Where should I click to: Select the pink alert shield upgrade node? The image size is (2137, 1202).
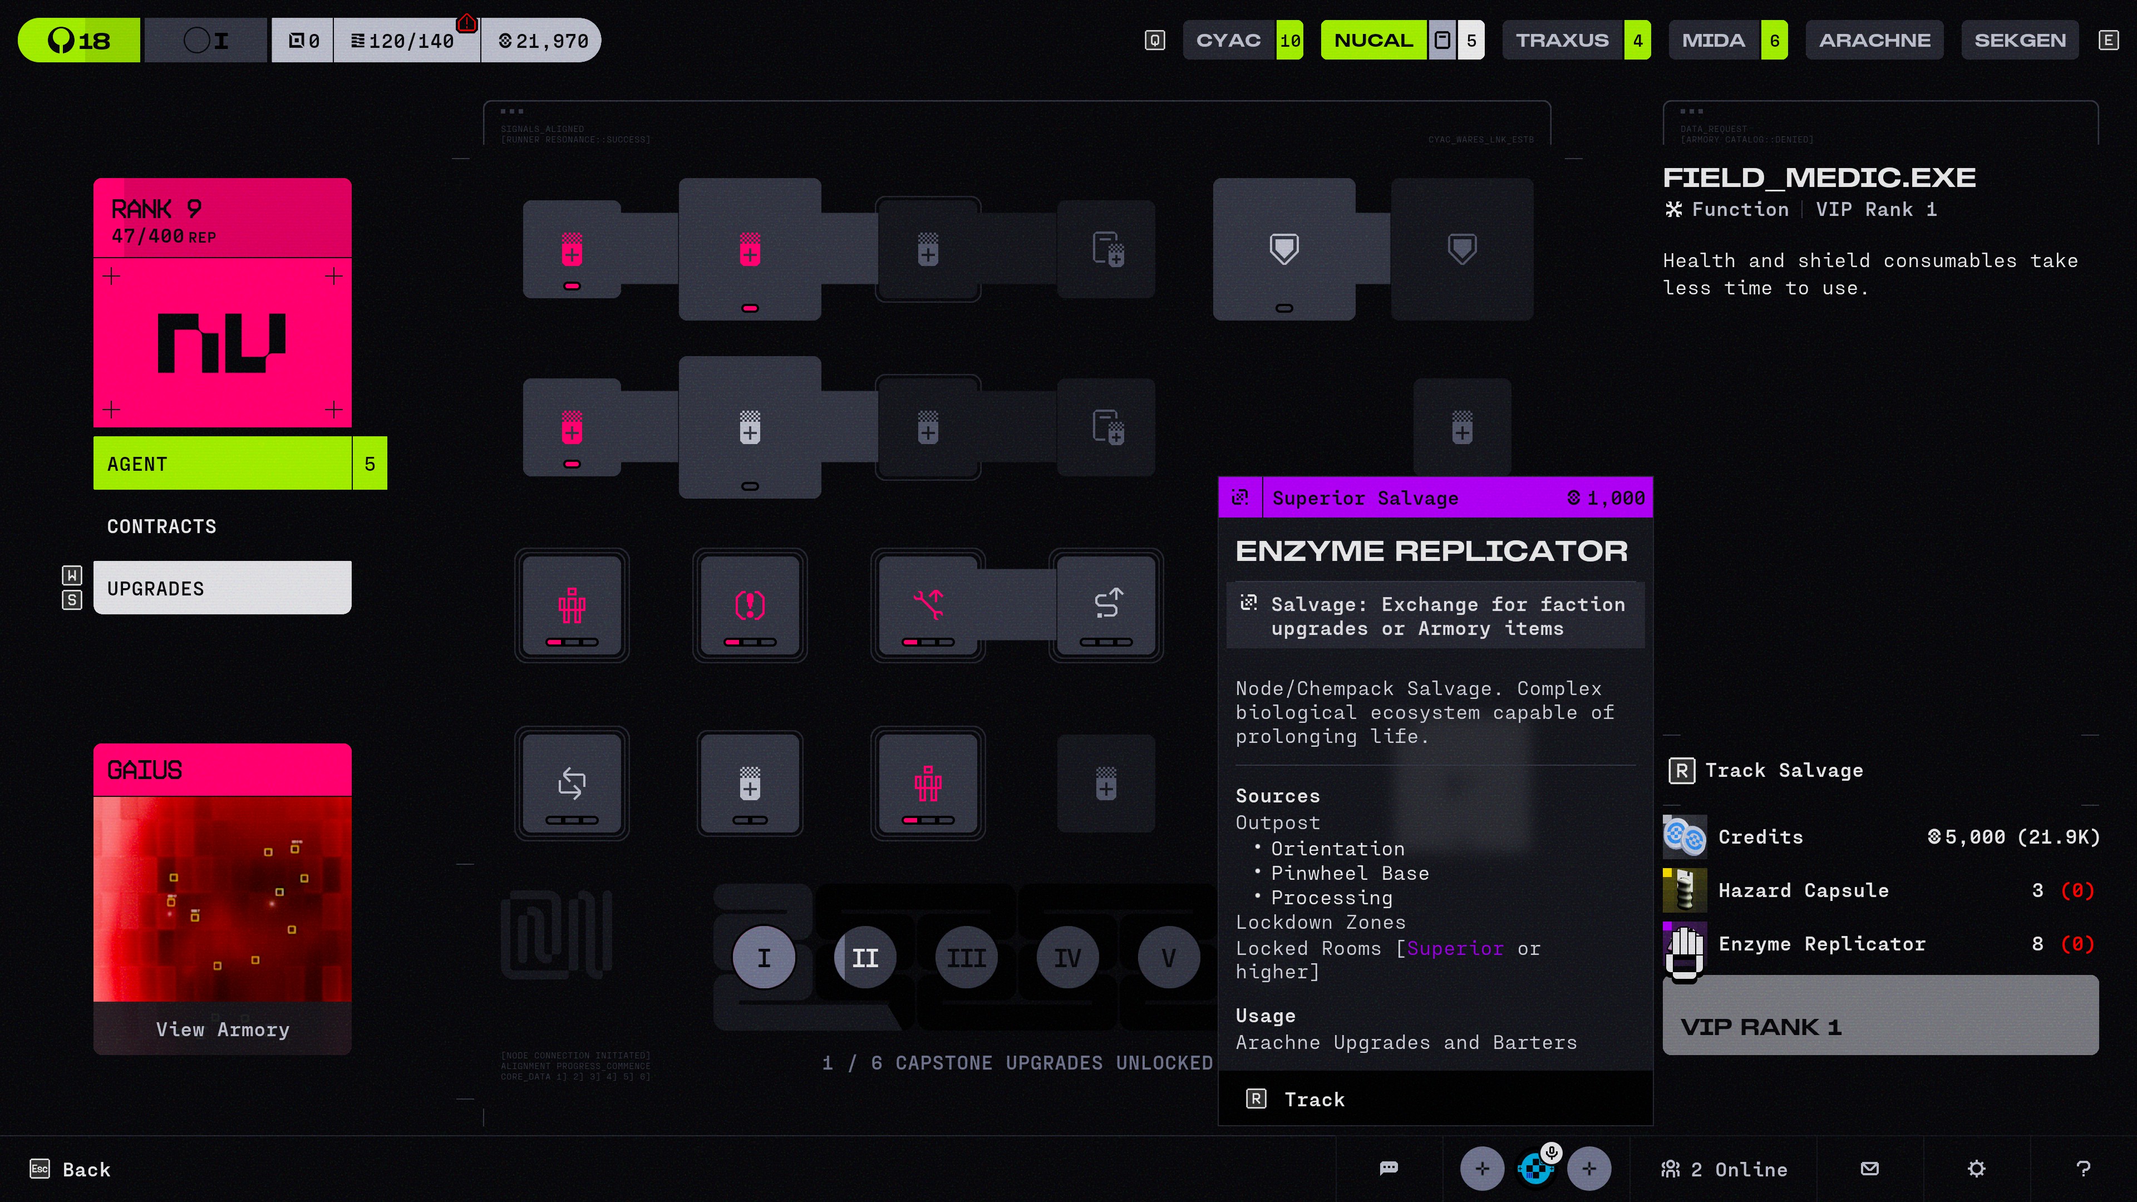749,605
